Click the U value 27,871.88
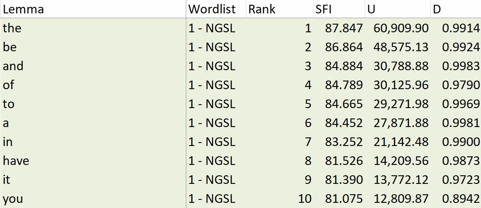Viewport: 481px width, 208px height. (401, 123)
